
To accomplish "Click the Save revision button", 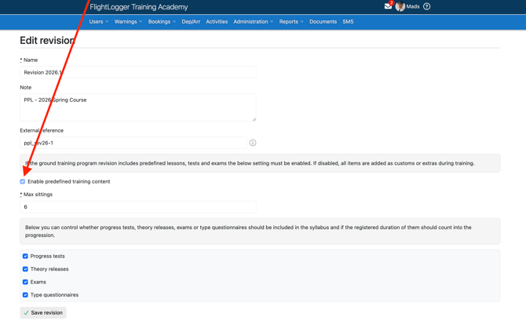I will point(43,312).
